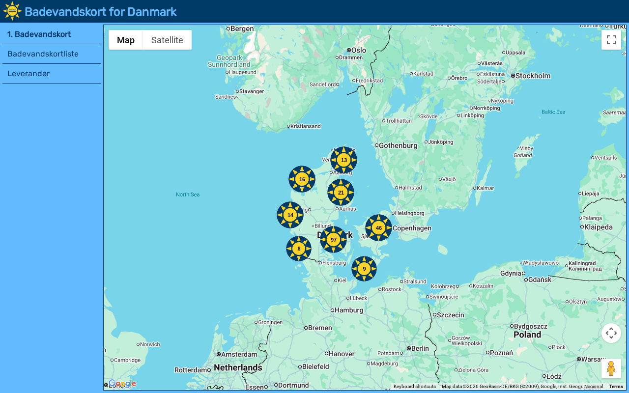Image resolution: width=629 pixels, height=393 pixels.
Task: Open the cluster marker showing 6
Action: (299, 249)
